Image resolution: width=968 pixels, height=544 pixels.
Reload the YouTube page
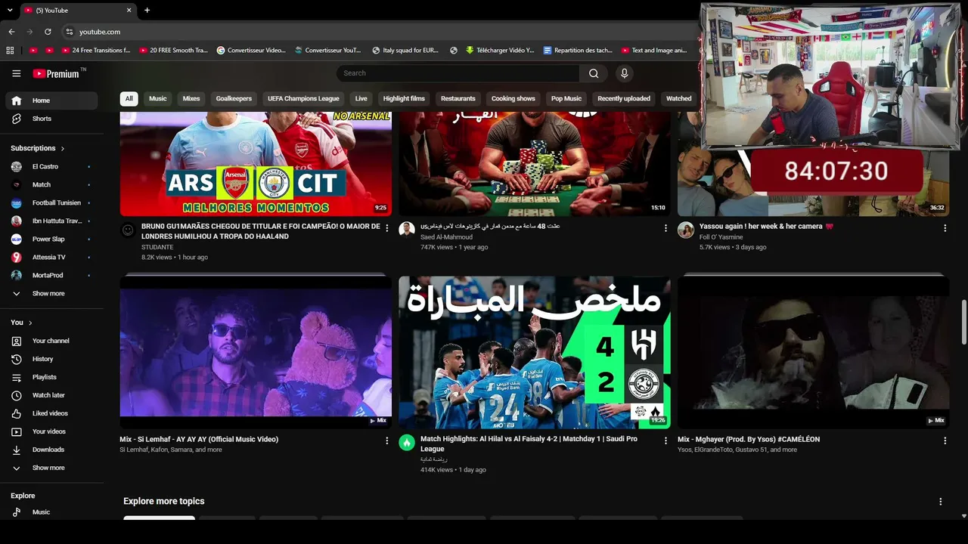[x=48, y=32]
